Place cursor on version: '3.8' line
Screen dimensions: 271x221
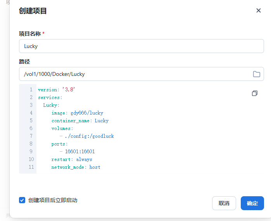(56, 89)
